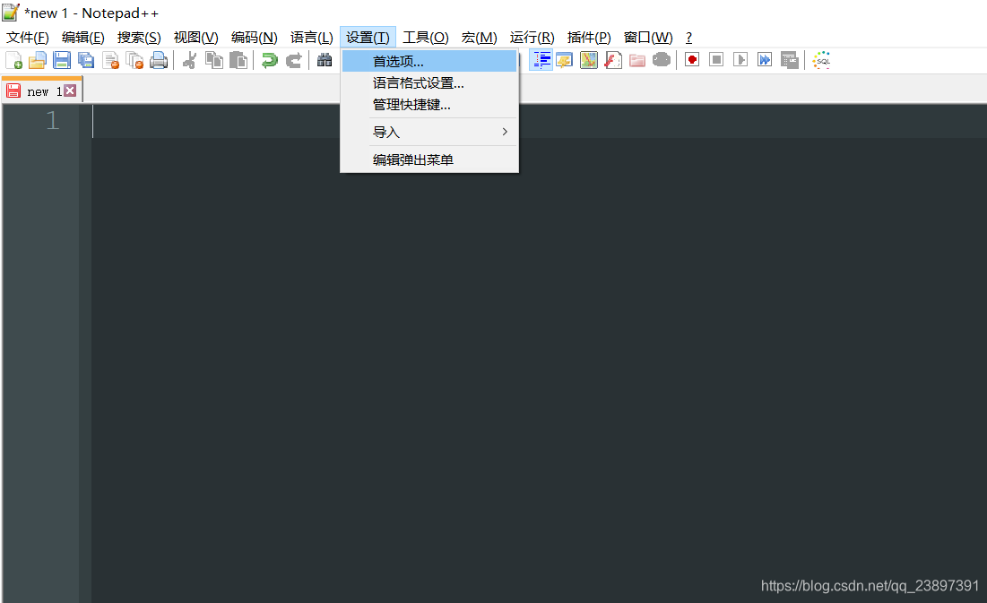Expand the 导入 submenu
This screenshot has height=603, width=987.
[x=429, y=133]
